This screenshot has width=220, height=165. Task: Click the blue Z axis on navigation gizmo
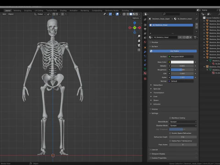[x=135, y=23]
